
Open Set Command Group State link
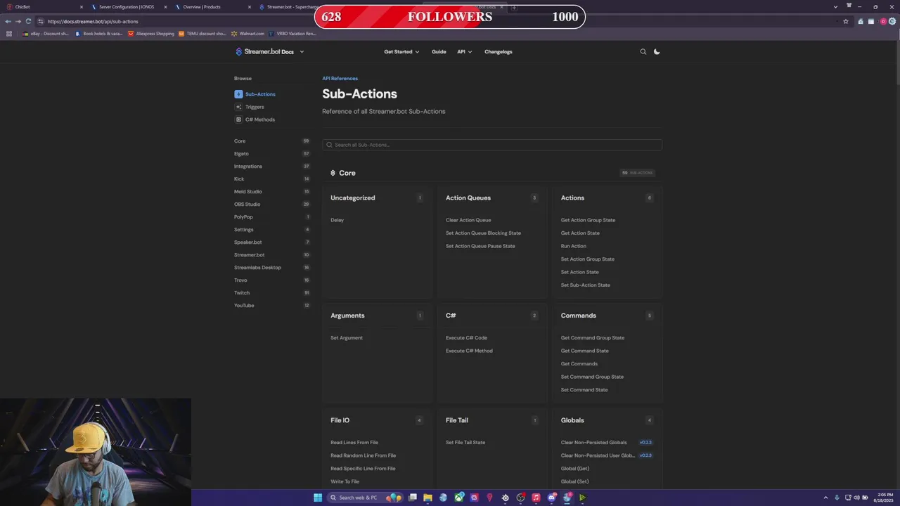(592, 377)
